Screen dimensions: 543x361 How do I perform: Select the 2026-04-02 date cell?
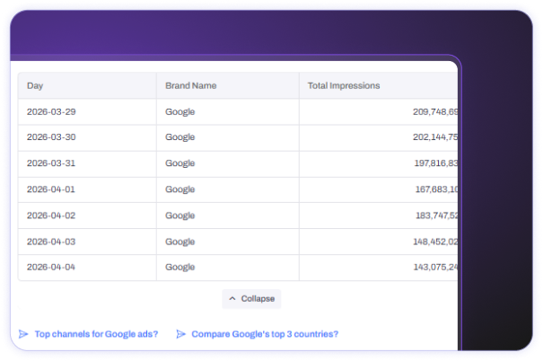tap(51, 216)
